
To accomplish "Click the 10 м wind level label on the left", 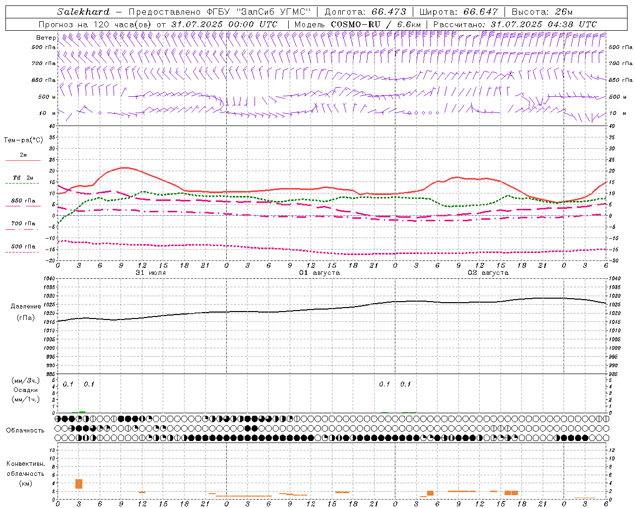I will tap(47, 113).
